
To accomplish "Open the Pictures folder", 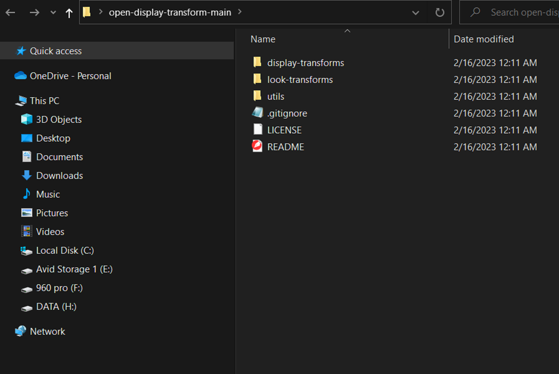I will [52, 213].
